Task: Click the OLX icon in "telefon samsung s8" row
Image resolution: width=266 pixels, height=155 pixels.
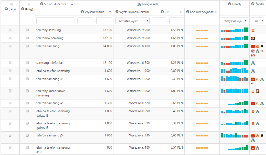Action: coord(253,84)
